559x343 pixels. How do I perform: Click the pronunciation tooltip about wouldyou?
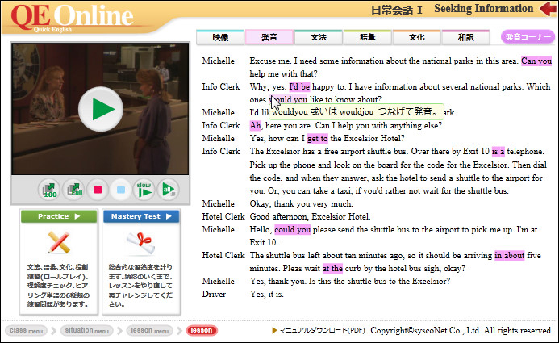(x=357, y=112)
